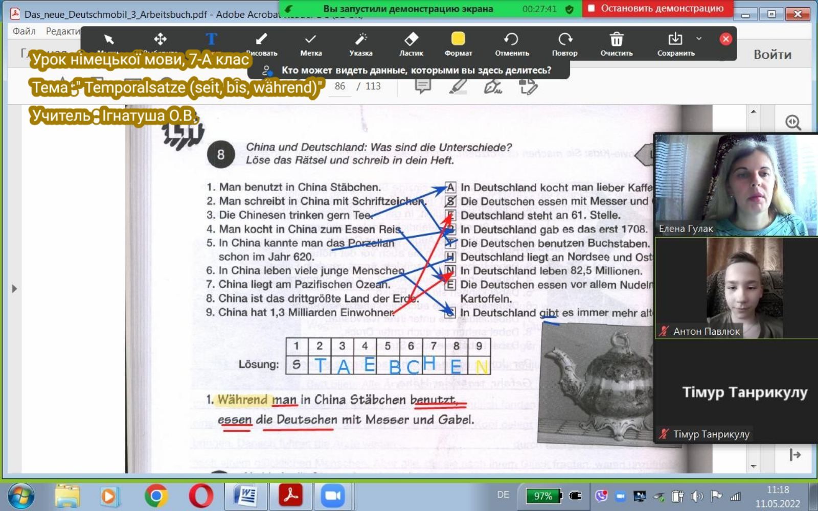Expand the left navigation pane arrow
The height and width of the screenshot is (511, 818).
14,289
